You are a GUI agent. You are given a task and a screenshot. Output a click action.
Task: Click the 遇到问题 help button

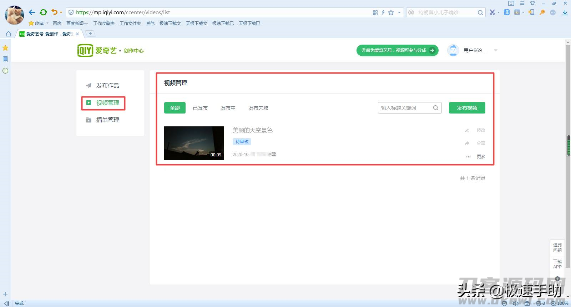point(557,247)
